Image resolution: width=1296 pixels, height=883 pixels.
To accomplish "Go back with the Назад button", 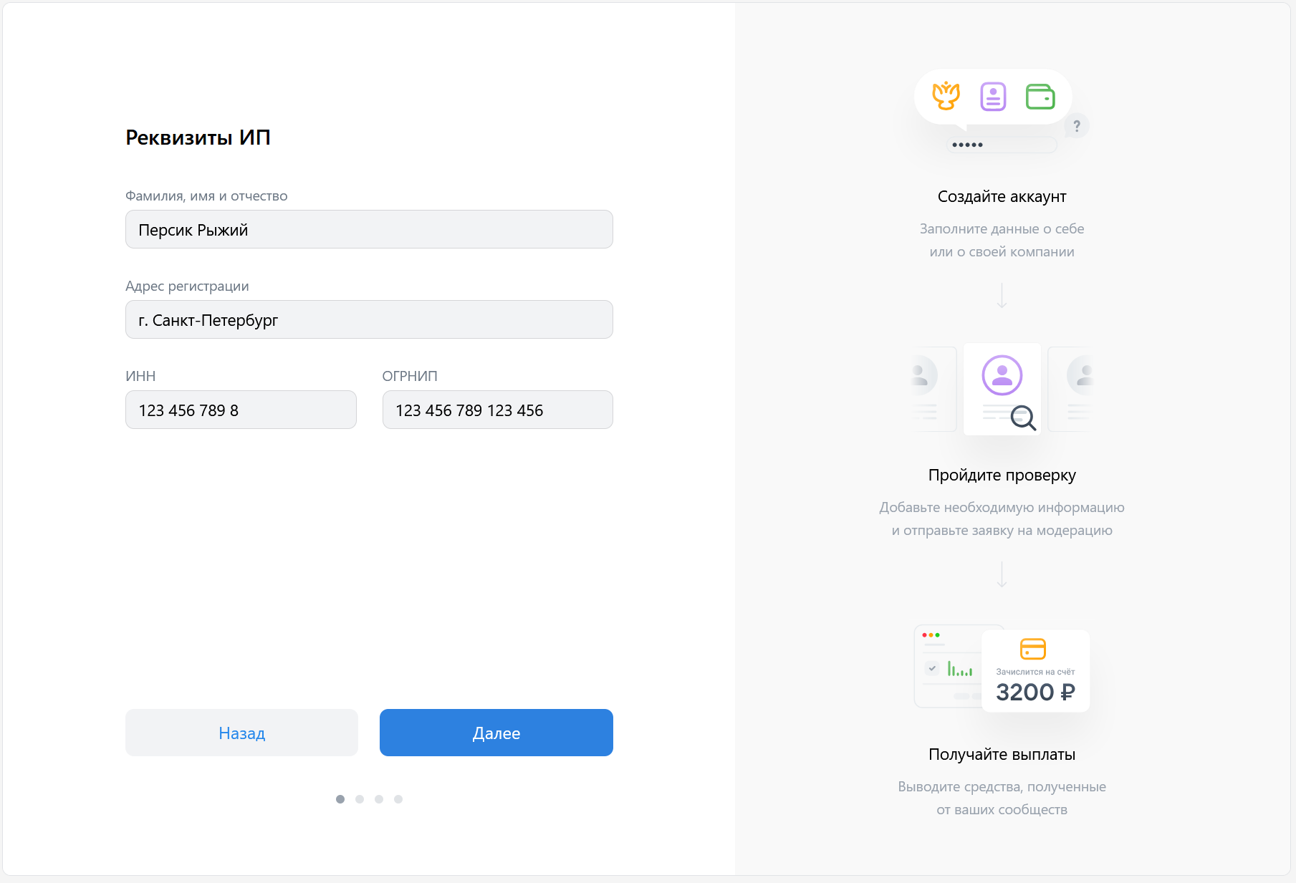I will click(241, 733).
